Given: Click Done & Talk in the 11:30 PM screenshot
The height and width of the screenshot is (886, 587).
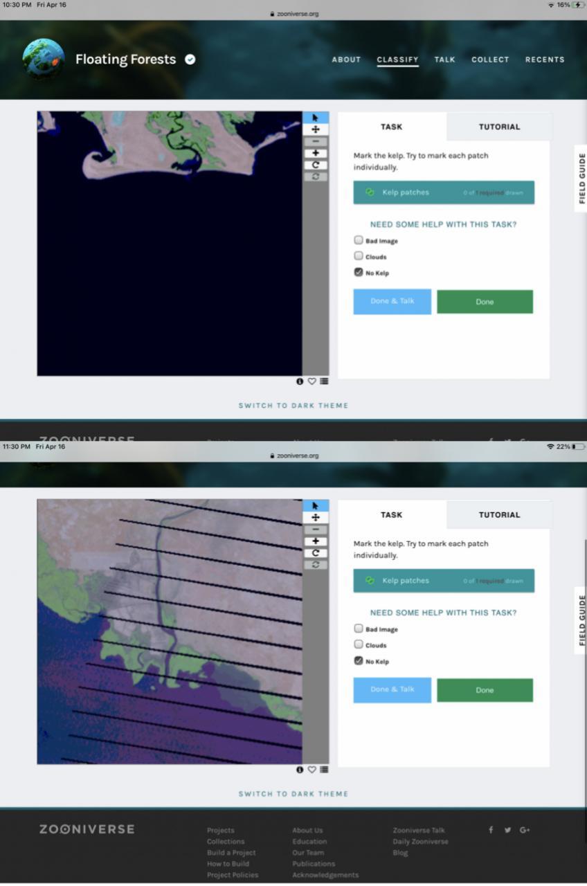Looking at the screenshot, I should pos(392,690).
